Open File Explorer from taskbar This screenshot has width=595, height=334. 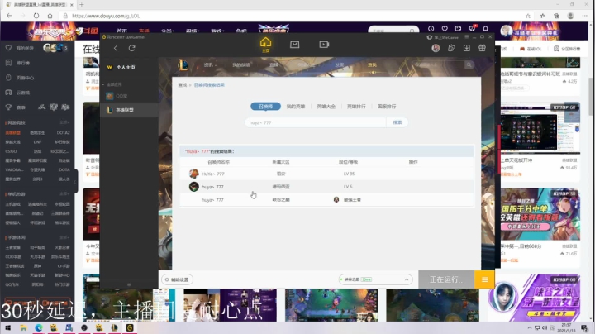[23, 327]
